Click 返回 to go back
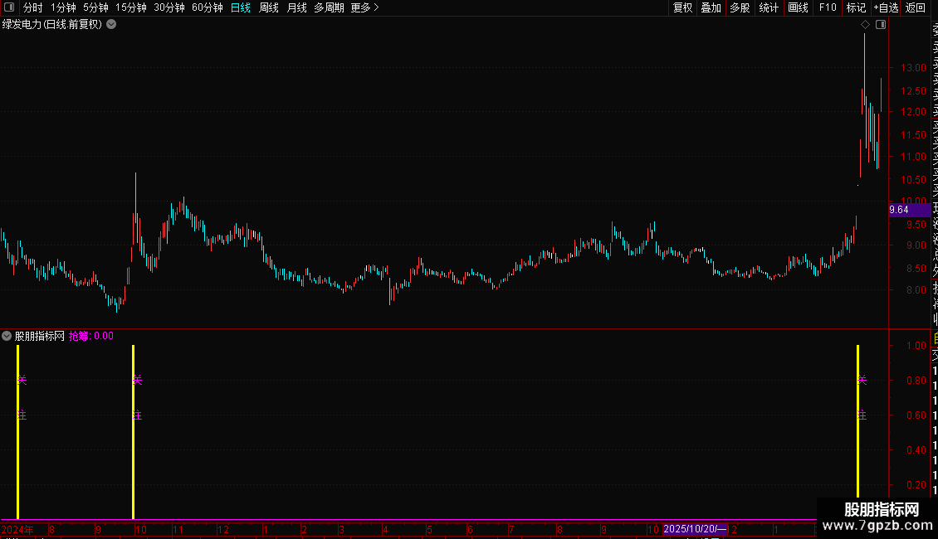This screenshot has width=938, height=539. coord(916,7)
